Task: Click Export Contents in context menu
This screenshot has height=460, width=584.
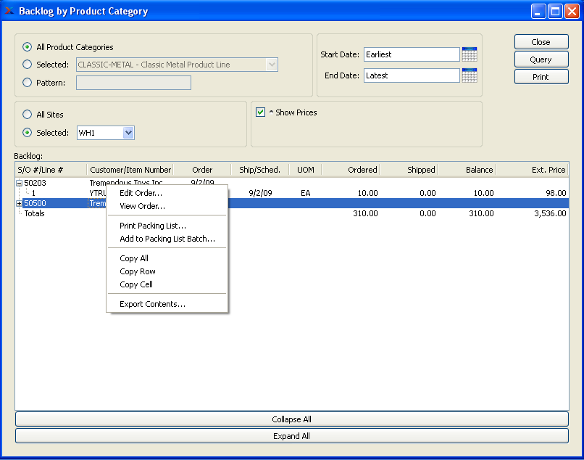Action: point(152,304)
